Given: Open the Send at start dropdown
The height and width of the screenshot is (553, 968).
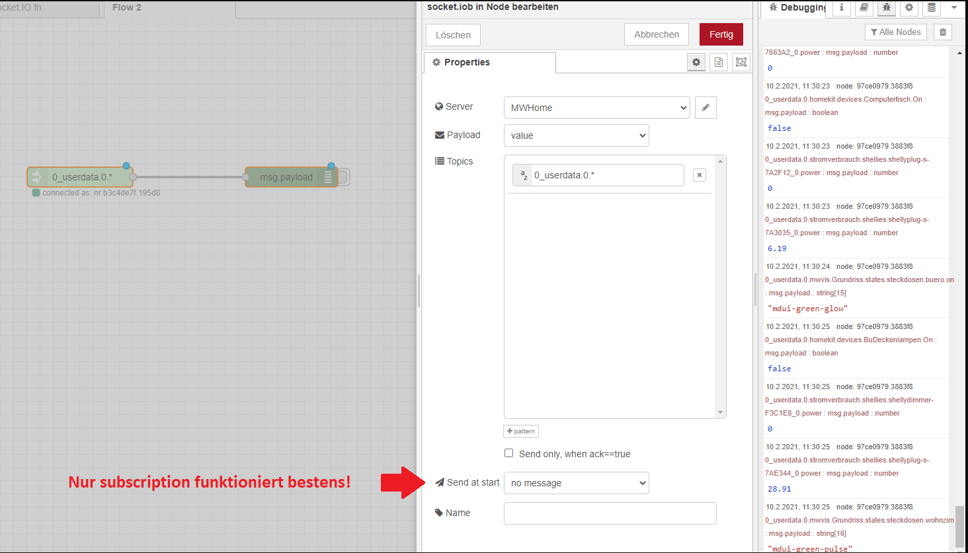Looking at the screenshot, I should (577, 483).
